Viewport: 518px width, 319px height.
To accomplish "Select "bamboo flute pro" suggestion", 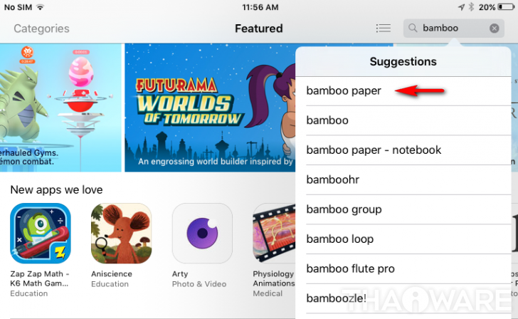I will pos(403,268).
